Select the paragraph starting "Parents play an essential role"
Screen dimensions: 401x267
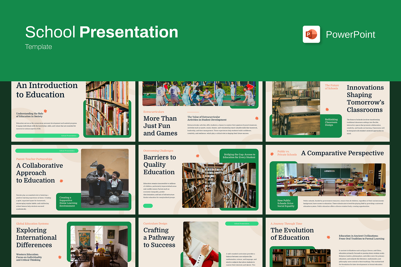(x=34, y=202)
